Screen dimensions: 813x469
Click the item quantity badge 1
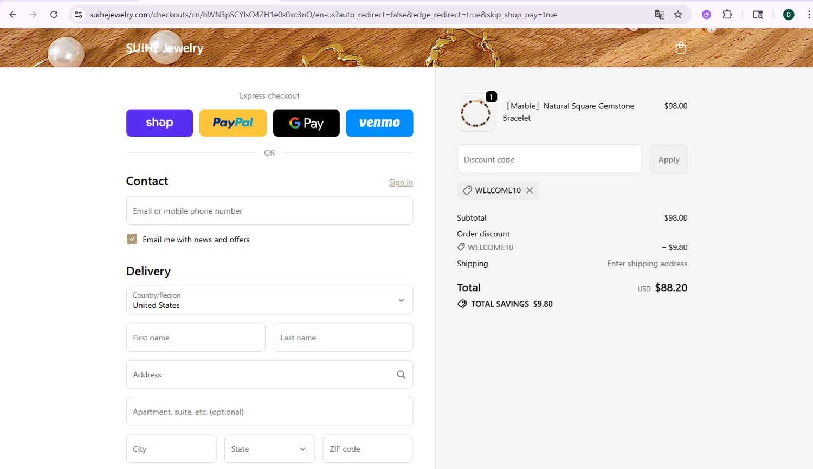[491, 97]
